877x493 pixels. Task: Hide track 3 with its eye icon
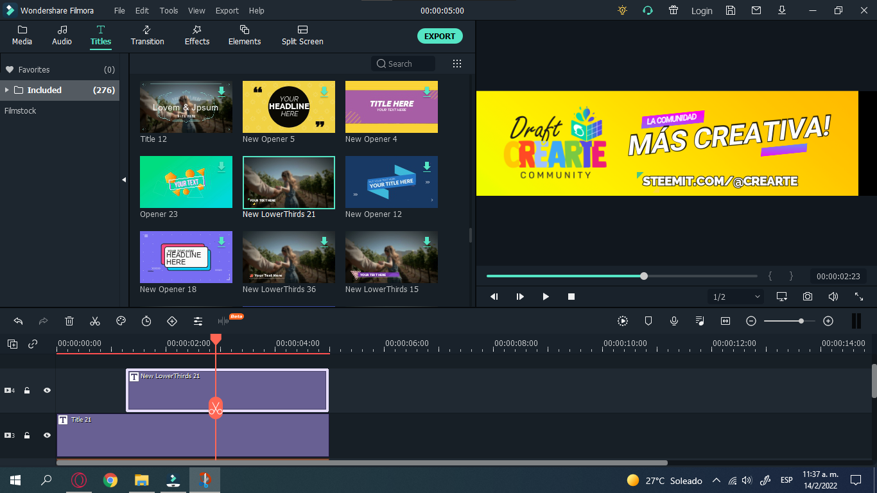tap(47, 435)
